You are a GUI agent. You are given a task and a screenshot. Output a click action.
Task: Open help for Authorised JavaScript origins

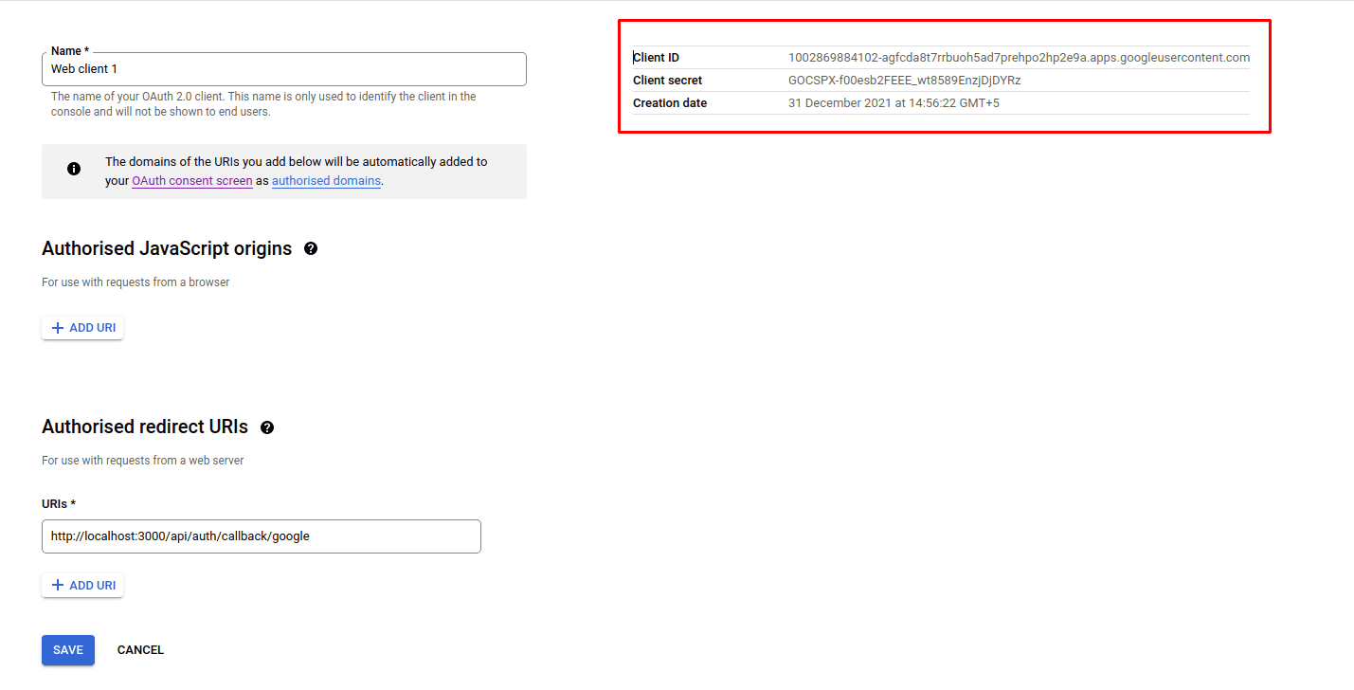311,248
